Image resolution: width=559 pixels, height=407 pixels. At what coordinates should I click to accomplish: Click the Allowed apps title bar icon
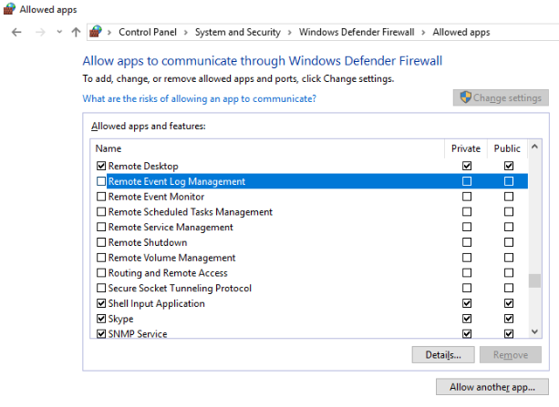10,9
